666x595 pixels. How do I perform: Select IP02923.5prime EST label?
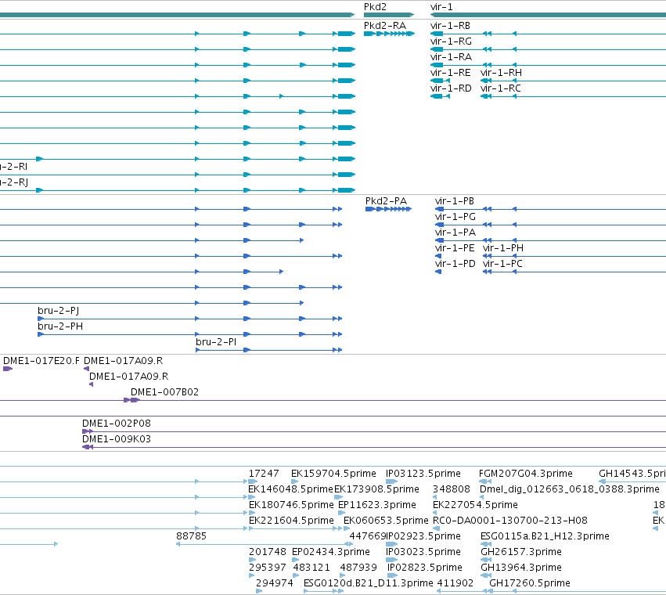pos(423,536)
